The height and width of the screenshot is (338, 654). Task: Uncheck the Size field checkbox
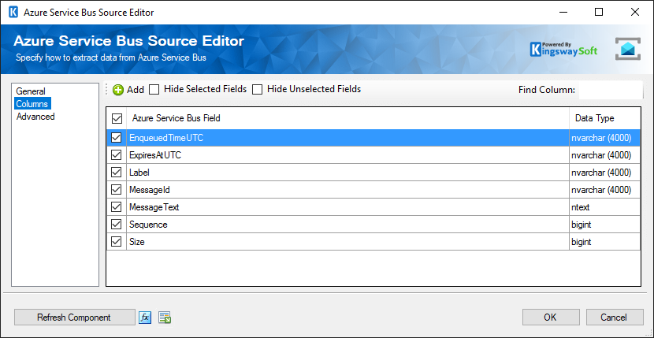click(x=117, y=242)
